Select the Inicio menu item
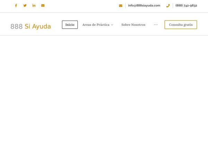 [x=70, y=25]
